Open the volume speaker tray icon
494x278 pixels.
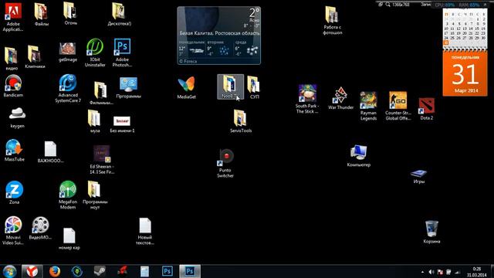431,272
